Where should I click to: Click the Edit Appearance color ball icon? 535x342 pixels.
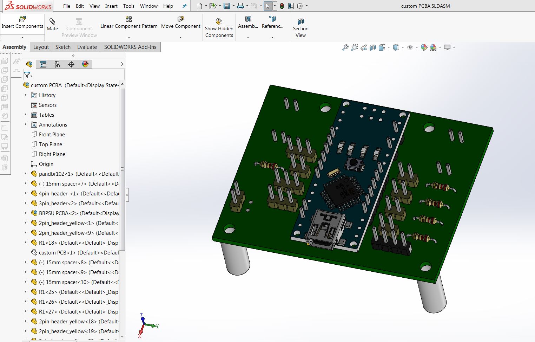[424, 47]
